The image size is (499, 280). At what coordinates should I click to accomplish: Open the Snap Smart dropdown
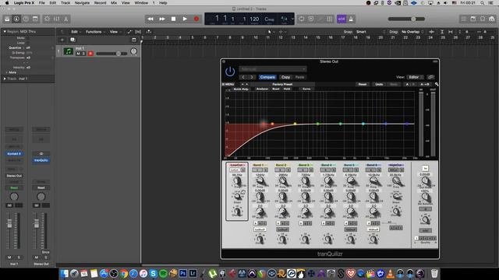coord(371,32)
